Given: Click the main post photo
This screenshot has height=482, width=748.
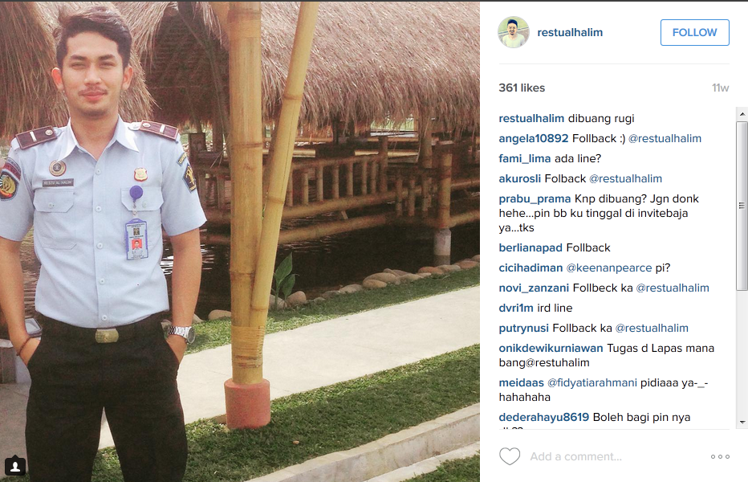Looking at the screenshot, I should click(x=240, y=241).
